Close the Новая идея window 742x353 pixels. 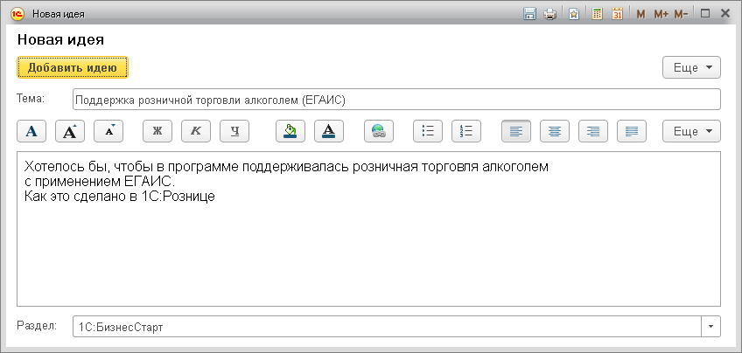coord(725,14)
